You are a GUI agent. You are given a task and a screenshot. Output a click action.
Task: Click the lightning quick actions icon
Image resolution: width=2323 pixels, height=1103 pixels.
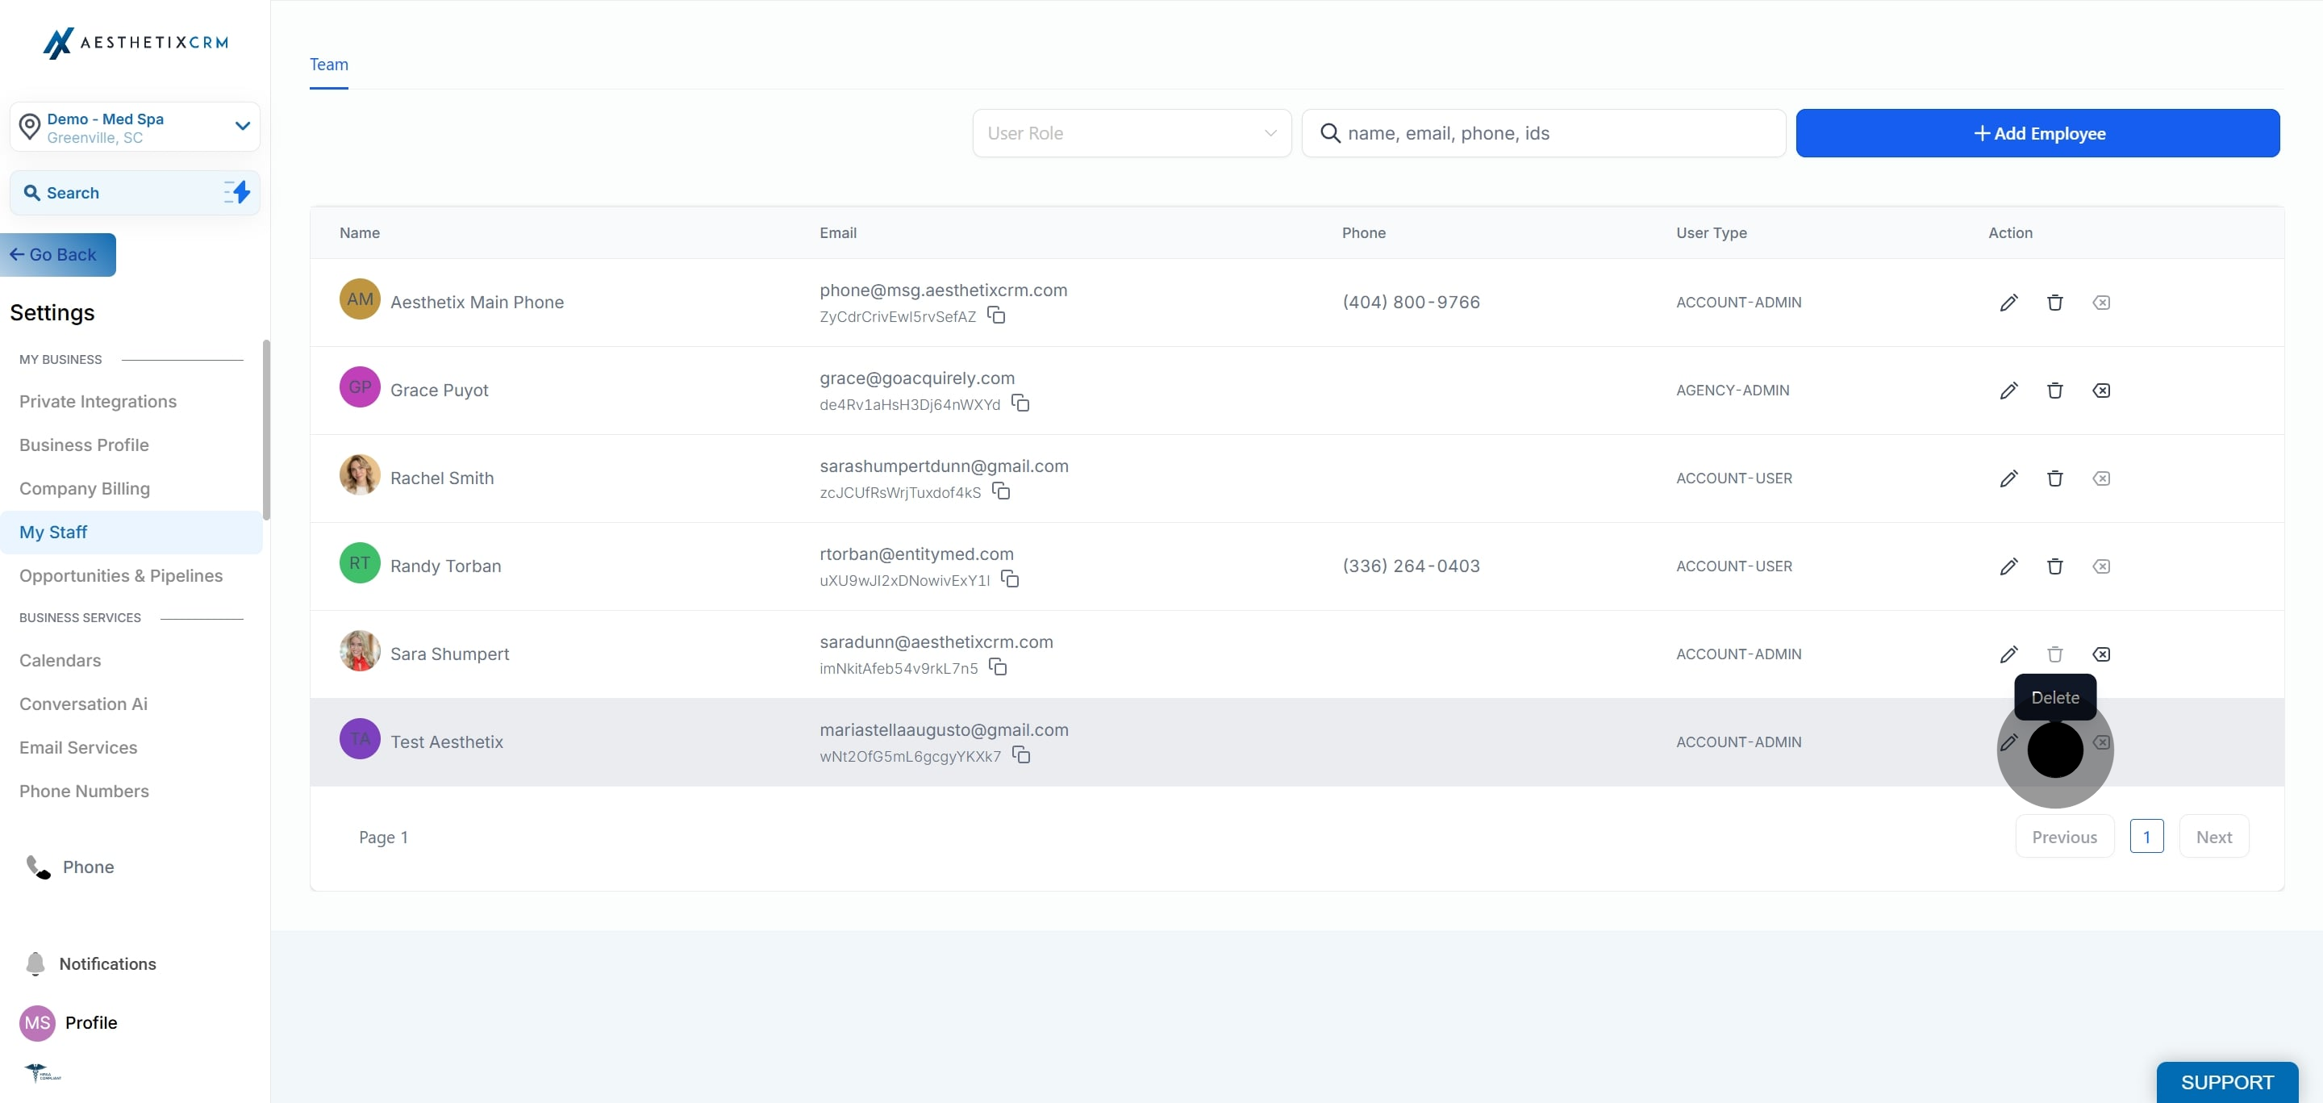(237, 192)
